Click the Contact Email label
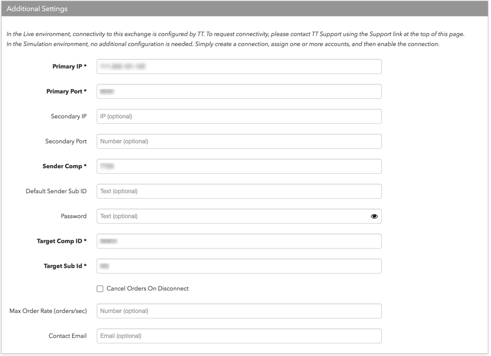This screenshot has height=356, width=491. click(68, 336)
